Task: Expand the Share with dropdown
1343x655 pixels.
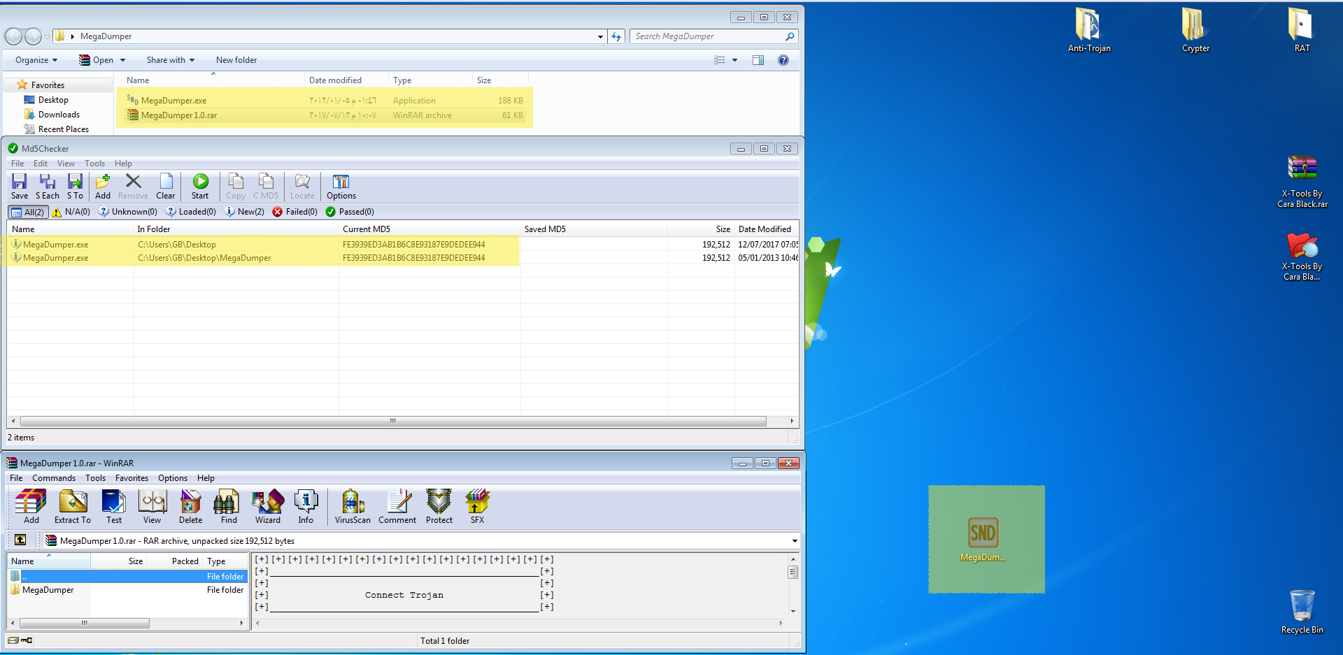Action: pos(170,60)
